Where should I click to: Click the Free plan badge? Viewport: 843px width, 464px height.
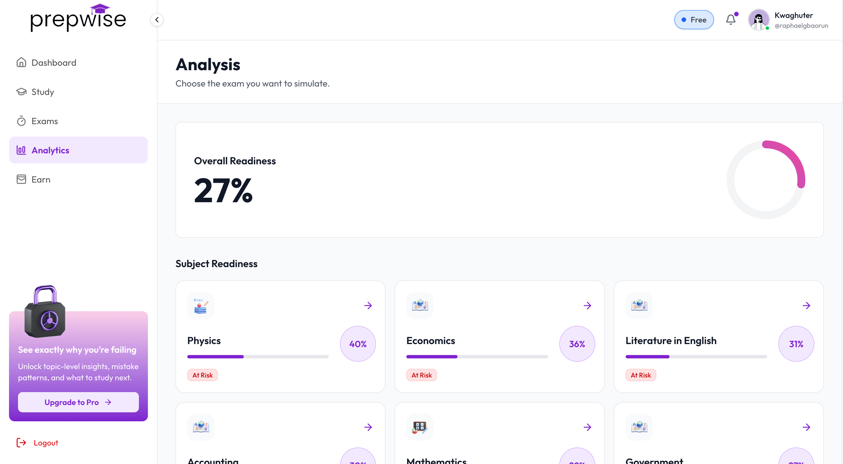pos(694,19)
